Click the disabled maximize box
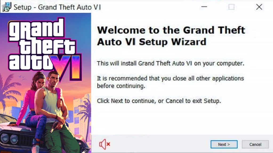Viewport: 273px width, 153px height. point(231,7)
